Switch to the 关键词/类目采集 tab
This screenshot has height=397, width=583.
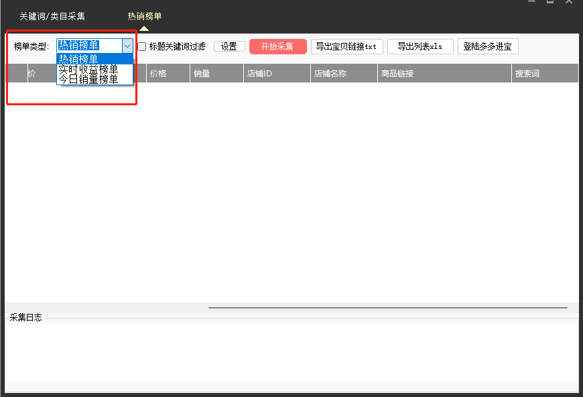pos(52,16)
